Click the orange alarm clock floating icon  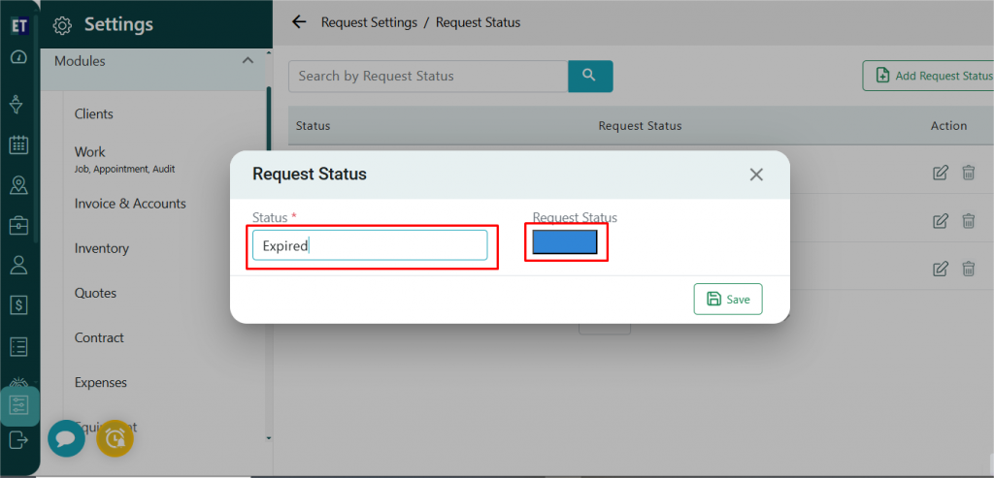click(116, 438)
